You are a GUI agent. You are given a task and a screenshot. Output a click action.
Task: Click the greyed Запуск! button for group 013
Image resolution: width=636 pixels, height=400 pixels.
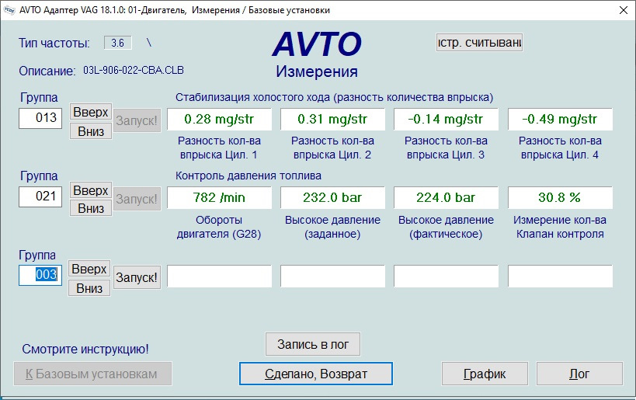click(137, 120)
